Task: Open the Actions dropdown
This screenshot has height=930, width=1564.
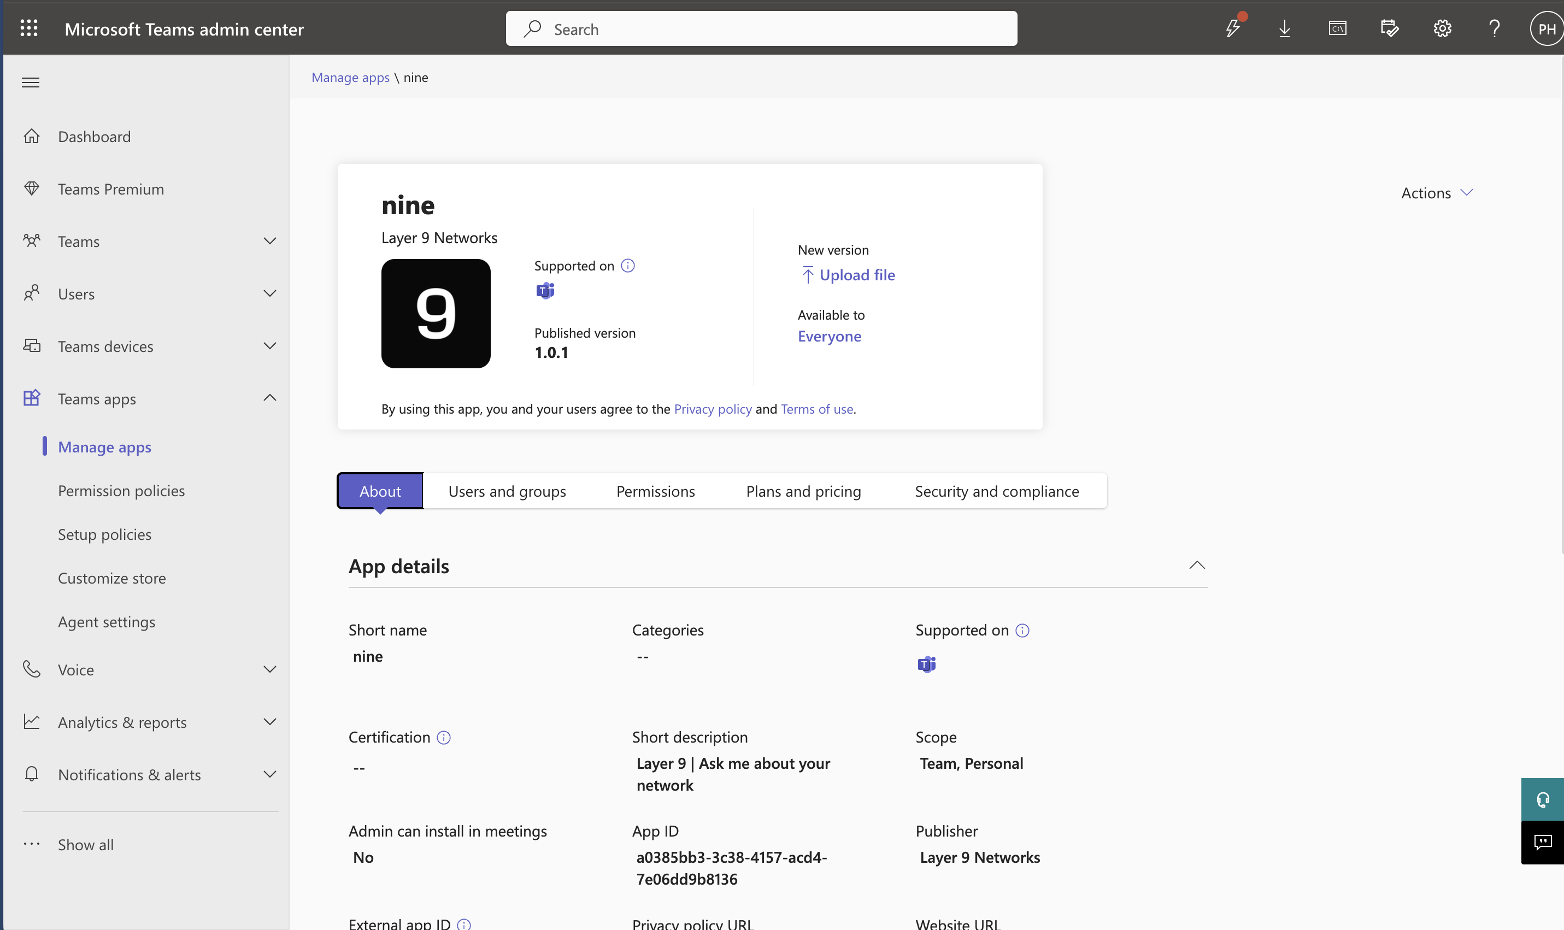Action: tap(1437, 193)
